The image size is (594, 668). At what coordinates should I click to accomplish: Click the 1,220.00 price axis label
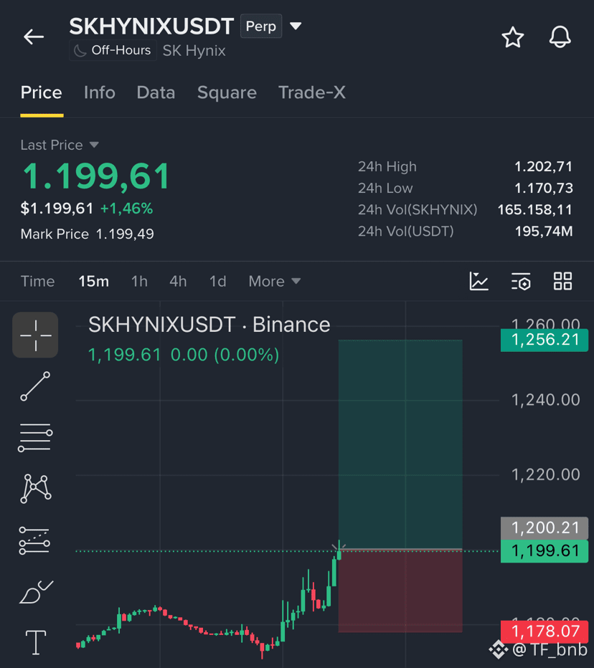pos(545,474)
